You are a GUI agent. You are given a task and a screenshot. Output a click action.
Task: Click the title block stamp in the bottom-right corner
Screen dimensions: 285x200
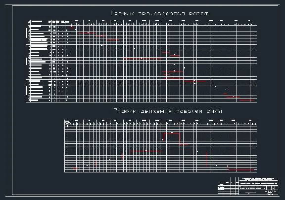(x=248, y=186)
